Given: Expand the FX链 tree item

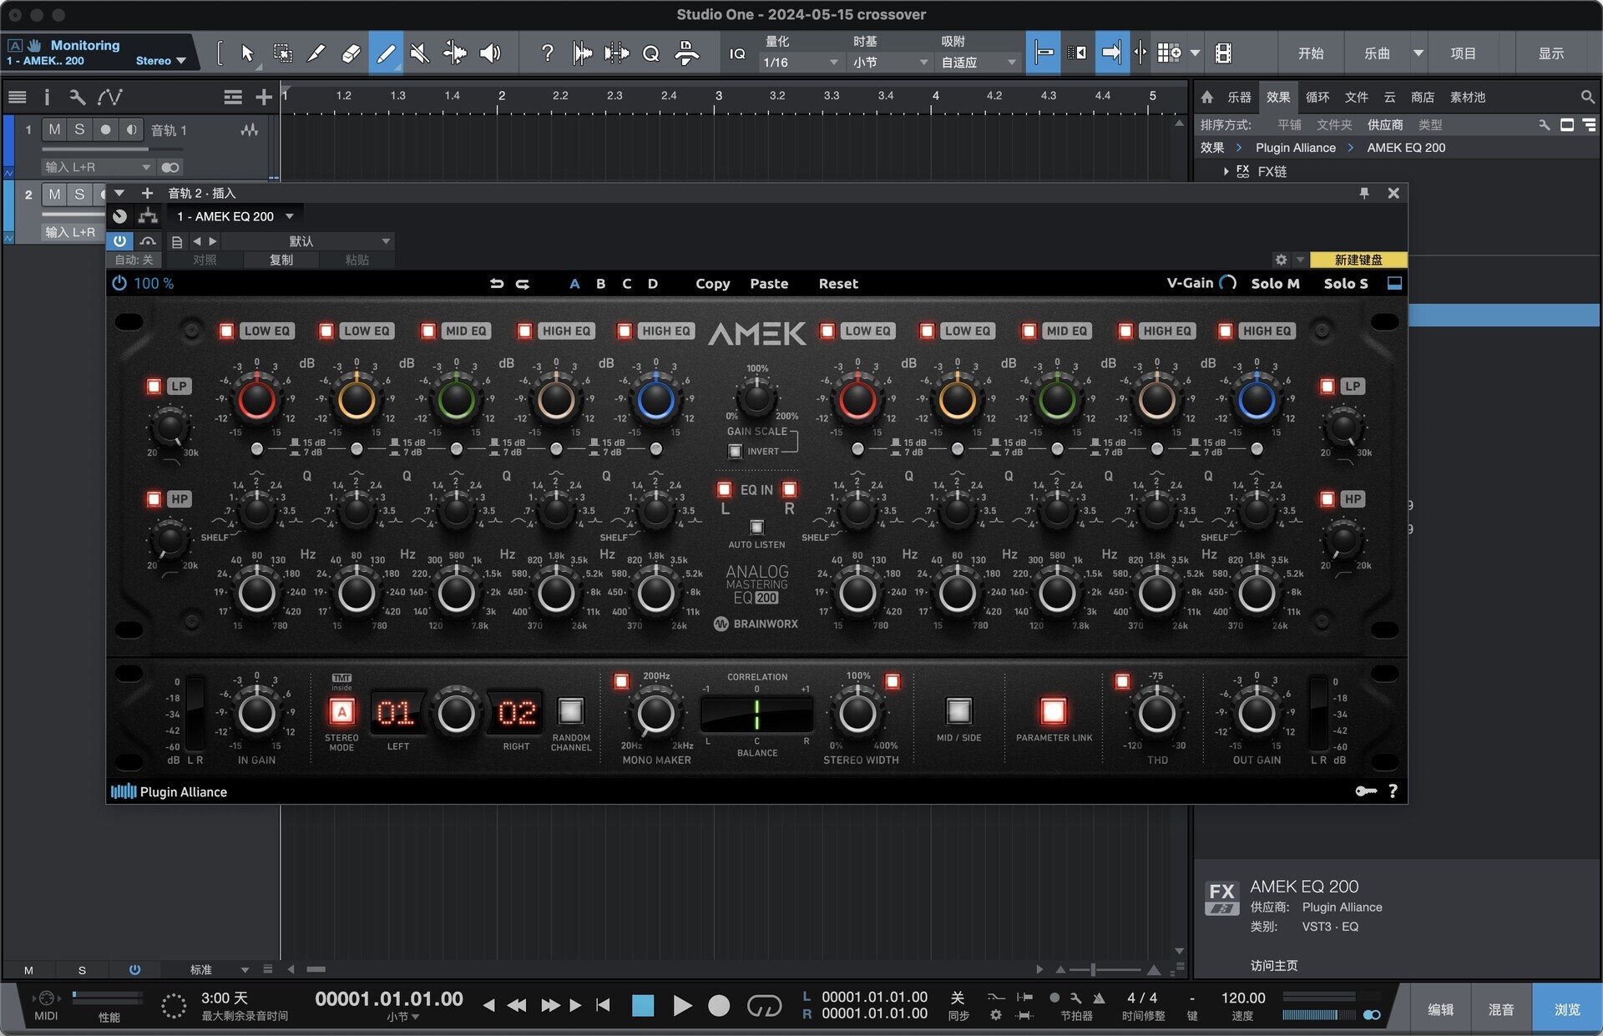Looking at the screenshot, I should (x=1226, y=171).
